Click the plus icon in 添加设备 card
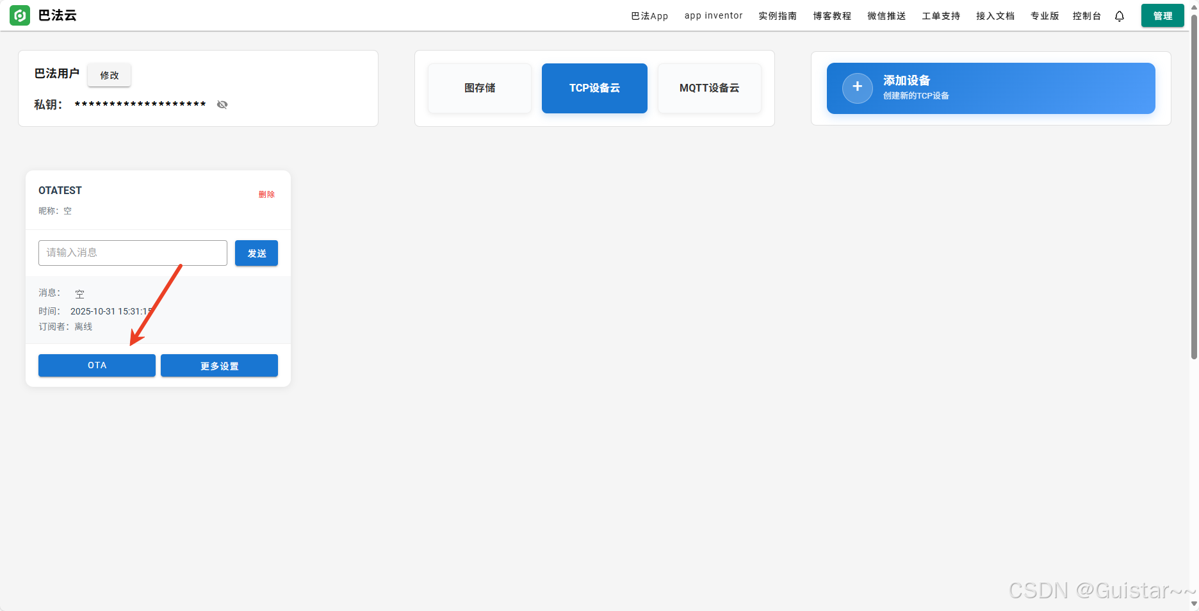This screenshot has height=611, width=1199. [x=857, y=88]
